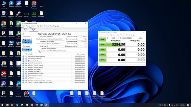The image size is (191, 107).
Task: Switch to the C: disk tab showing 58 °C
Action: tap(25, 29)
